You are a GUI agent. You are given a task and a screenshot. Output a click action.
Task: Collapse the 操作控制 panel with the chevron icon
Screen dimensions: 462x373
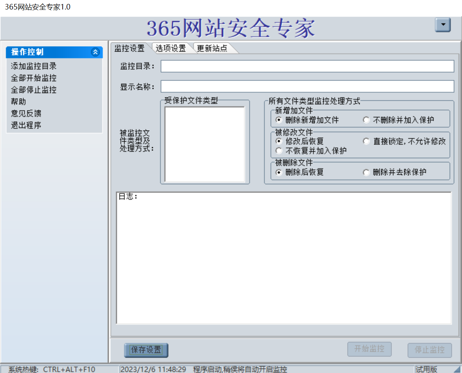(x=95, y=52)
